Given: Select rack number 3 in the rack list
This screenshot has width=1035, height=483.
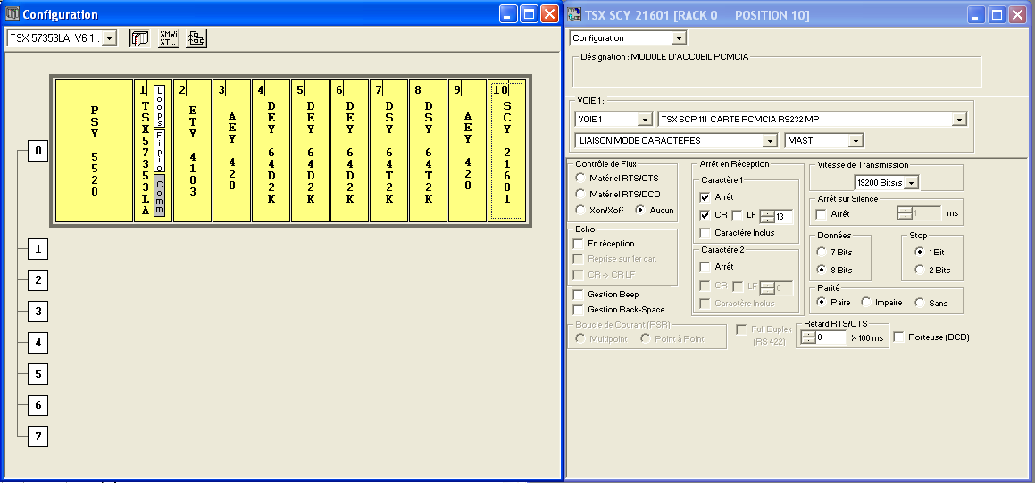Looking at the screenshot, I should tap(38, 312).
